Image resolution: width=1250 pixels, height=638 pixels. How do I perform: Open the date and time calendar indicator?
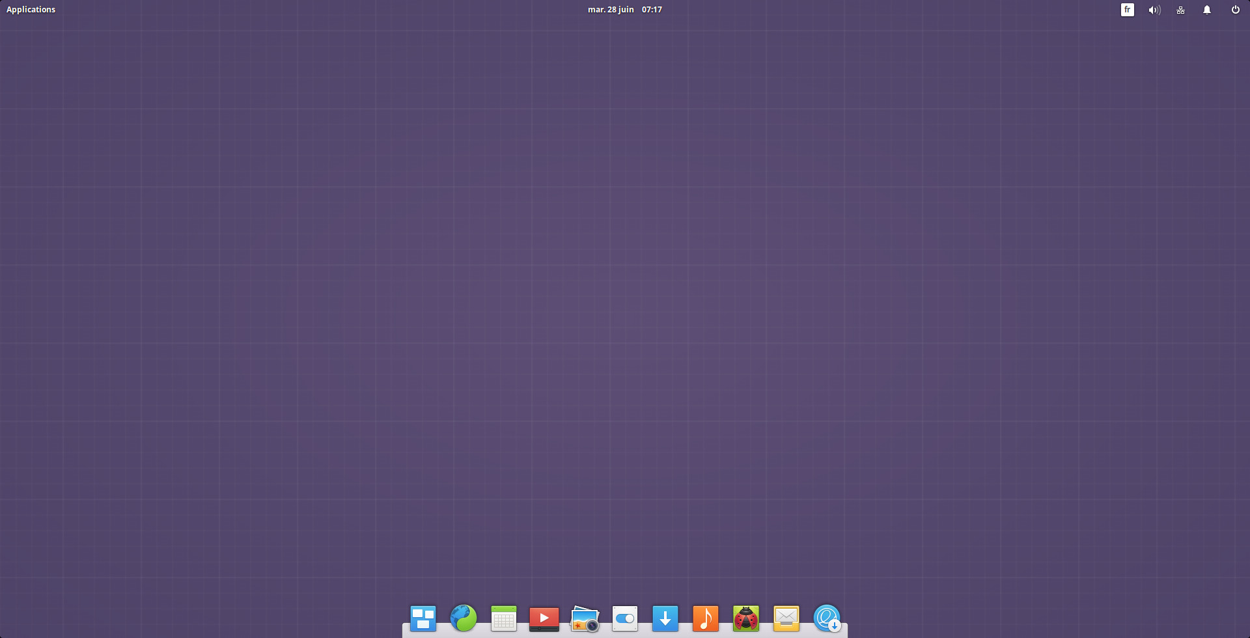click(x=624, y=10)
